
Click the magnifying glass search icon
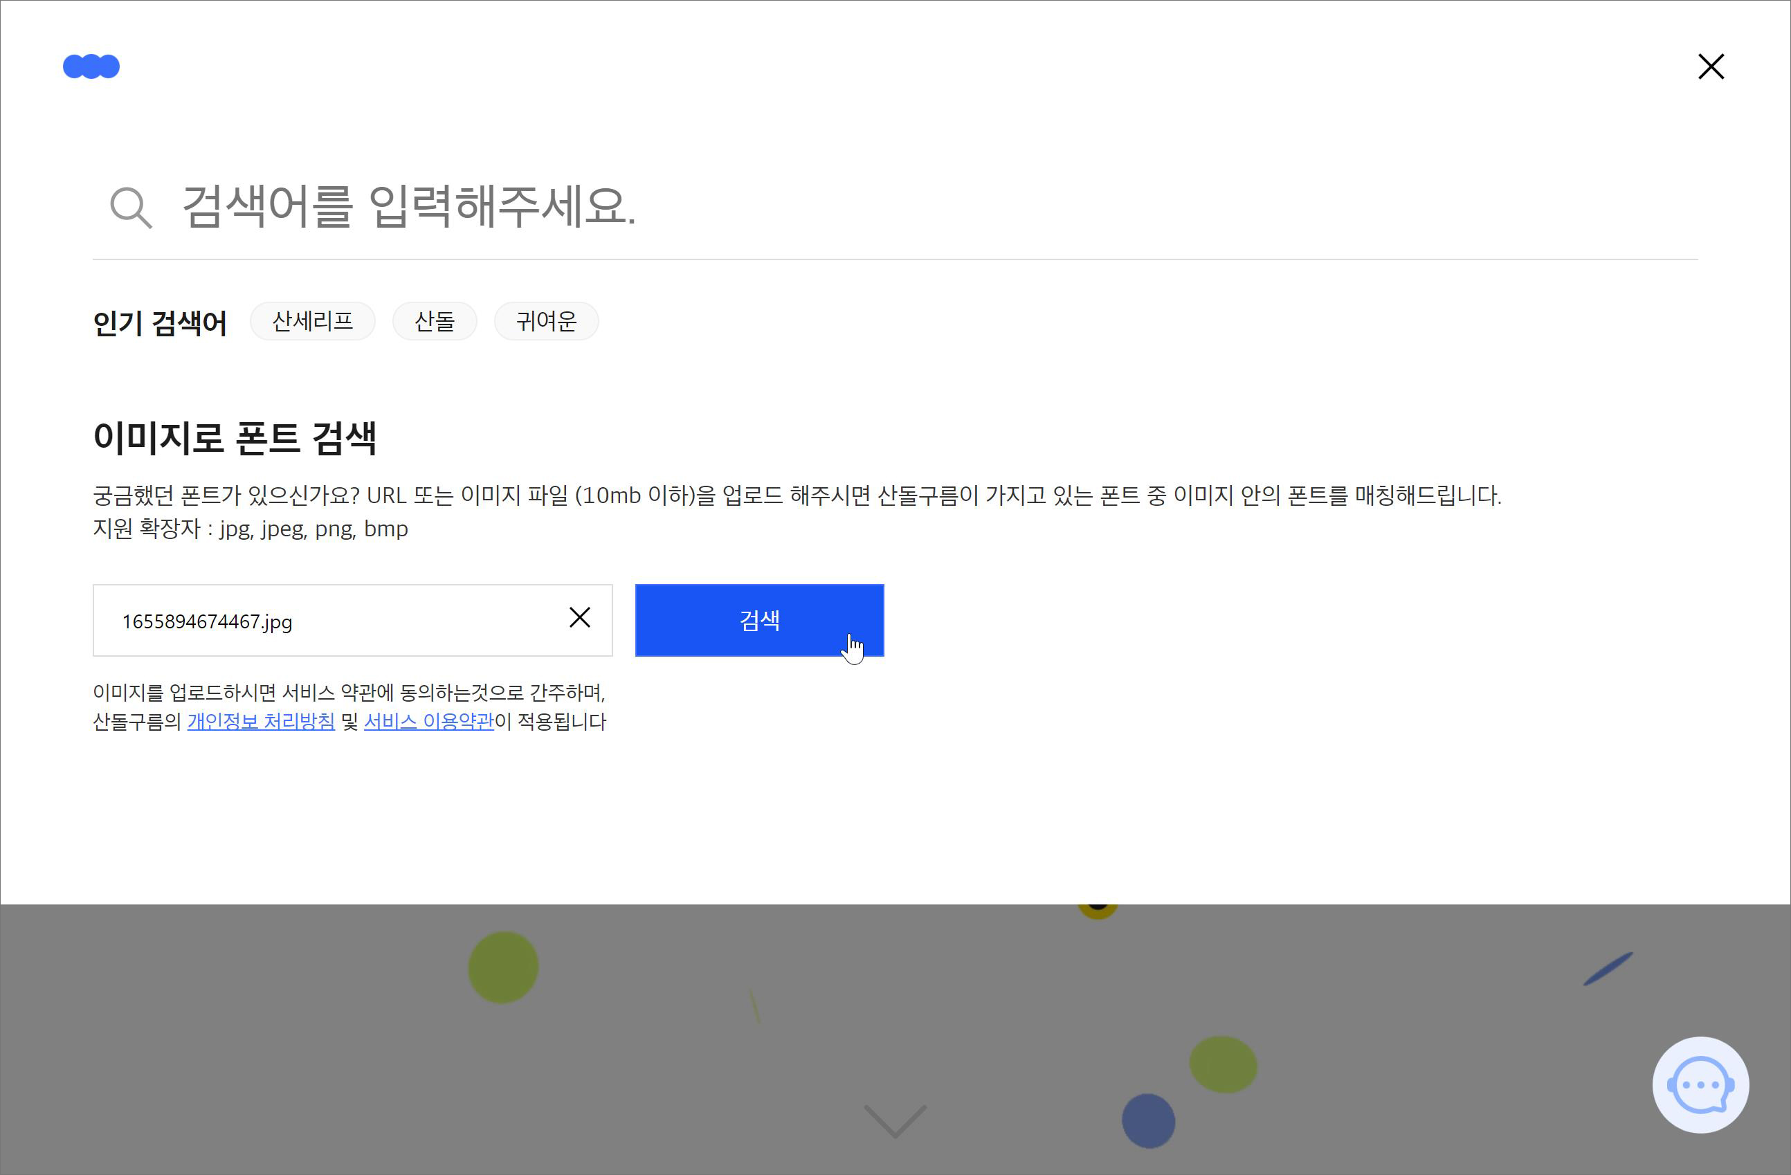131,208
